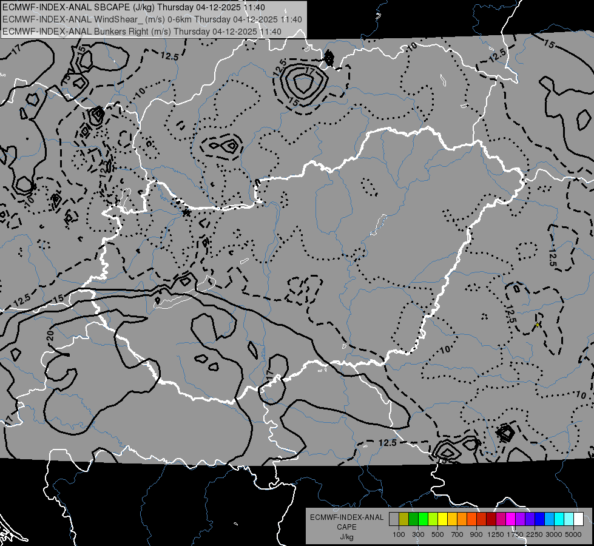
Task: Click the legend value 1250
Action: point(496,534)
